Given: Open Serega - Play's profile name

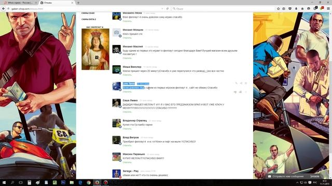Looking at the screenshot, I should click(131, 171).
